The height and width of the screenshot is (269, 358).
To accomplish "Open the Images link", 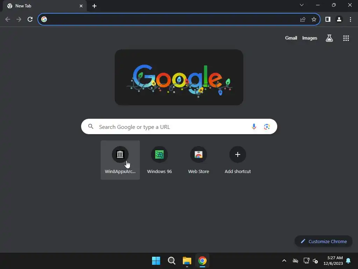I will 310,38.
